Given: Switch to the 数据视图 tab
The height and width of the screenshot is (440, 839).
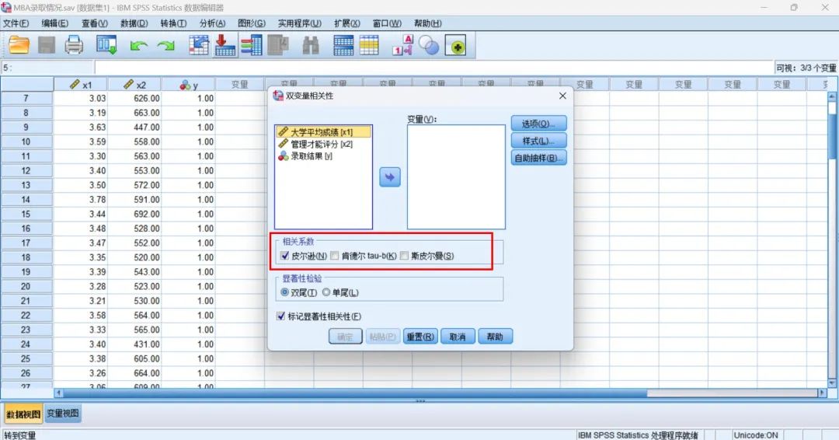Looking at the screenshot, I should click(23, 414).
